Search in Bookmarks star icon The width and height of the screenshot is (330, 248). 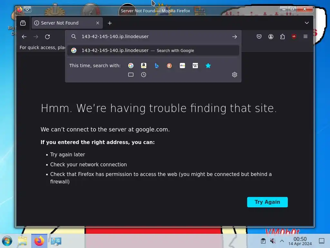208,66
